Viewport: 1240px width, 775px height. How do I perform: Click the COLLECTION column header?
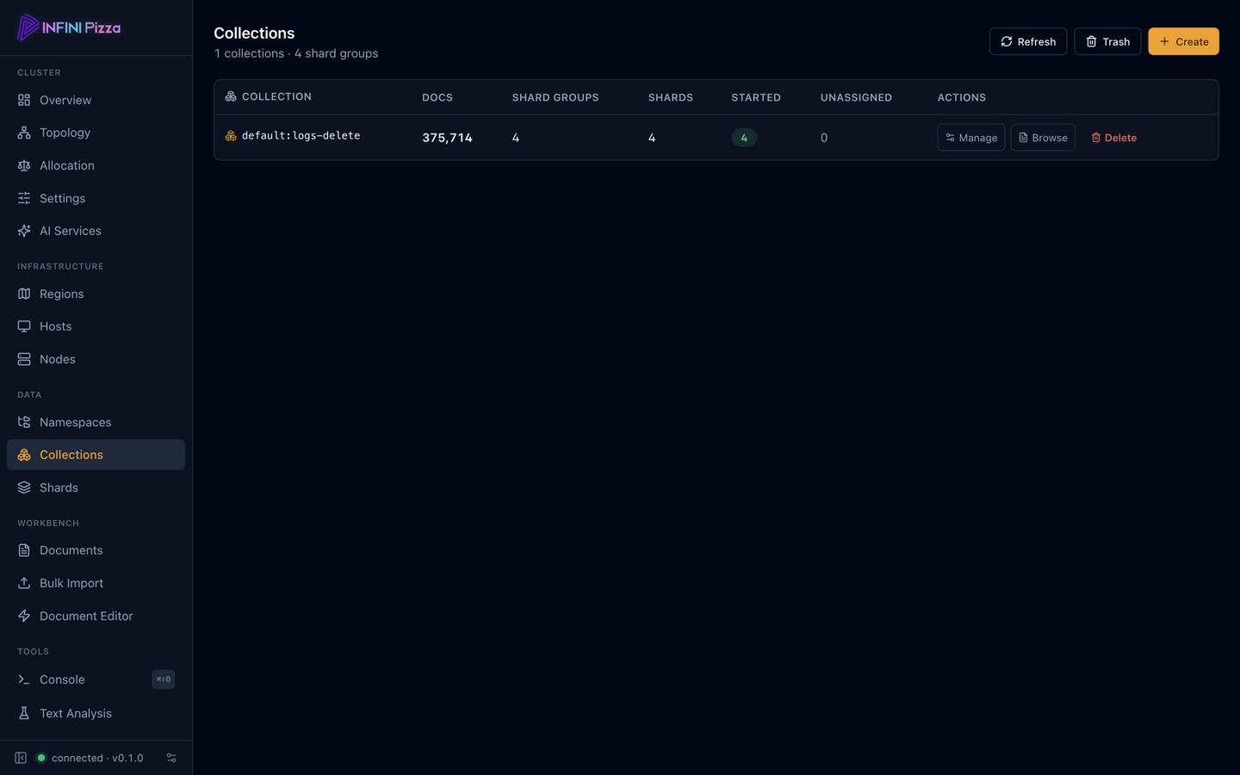(x=276, y=96)
